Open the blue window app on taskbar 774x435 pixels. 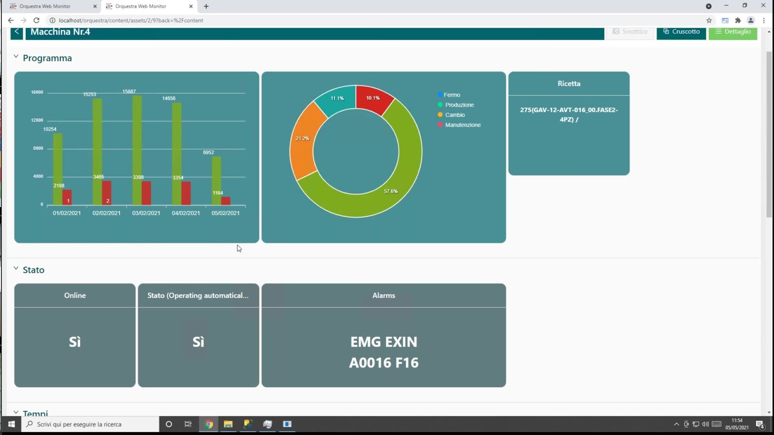pyautogui.click(x=287, y=424)
